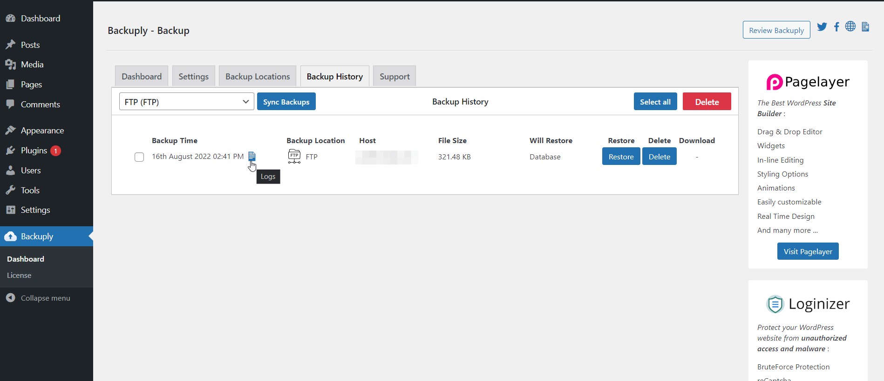884x381 pixels.
Task: Click the Visit Pagelayer button
Action: click(808, 251)
